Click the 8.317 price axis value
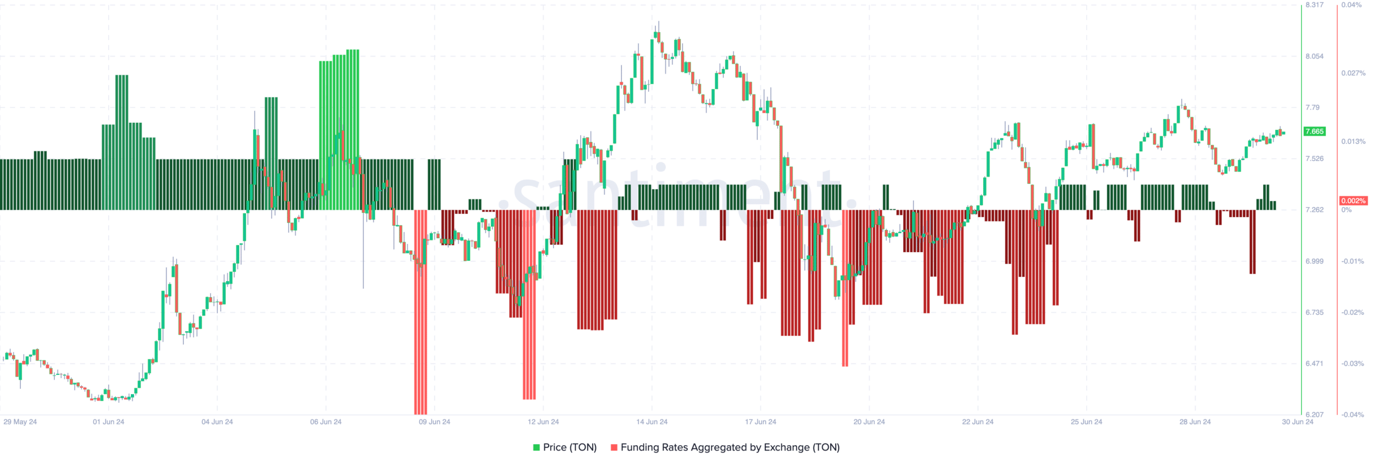 coord(1315,5)
